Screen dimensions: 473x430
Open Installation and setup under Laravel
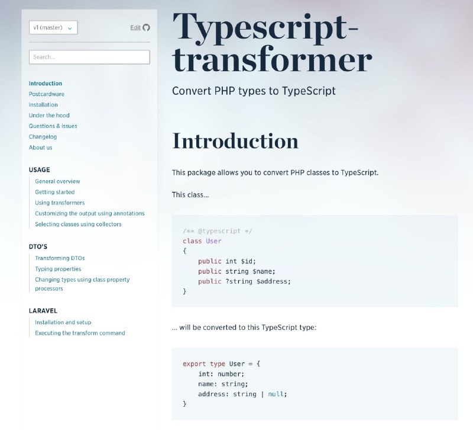(63, 322)
